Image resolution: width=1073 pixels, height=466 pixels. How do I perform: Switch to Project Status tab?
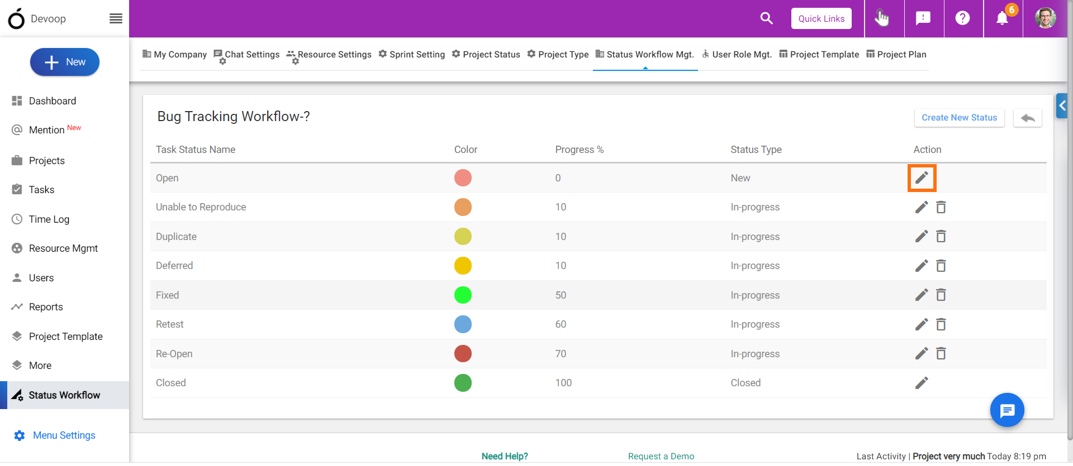click(x=486, y=54)
